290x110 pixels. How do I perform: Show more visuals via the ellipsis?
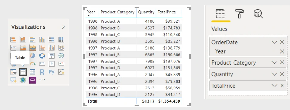(x=42, y=80)
